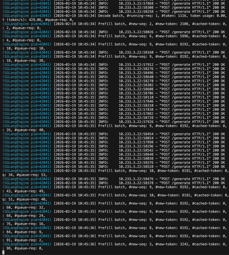This screenshot has height=255, width=229.
Task: Click the log line with address 10.233.3.22:58648
Action: (x=114, y=154)
